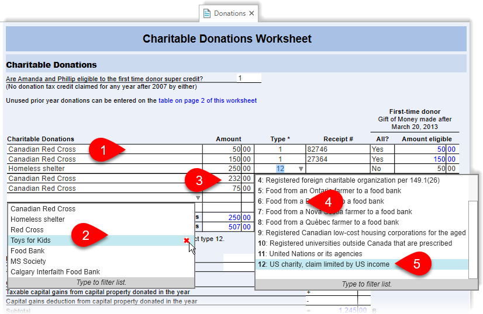Viewport: 483px width, 314px height.
Task: Click Capital gains deduction from donated property line
Action: (x=101, y=301)
